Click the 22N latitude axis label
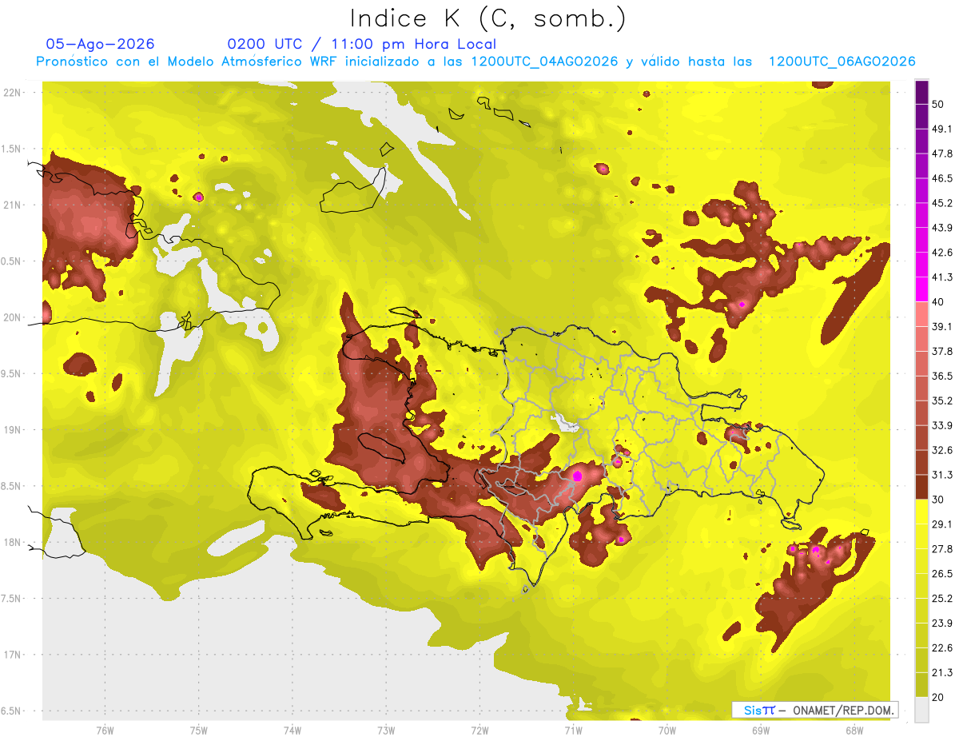Image resolution: width=959 pixels, height=741 pixels. [x=12, y=92]
